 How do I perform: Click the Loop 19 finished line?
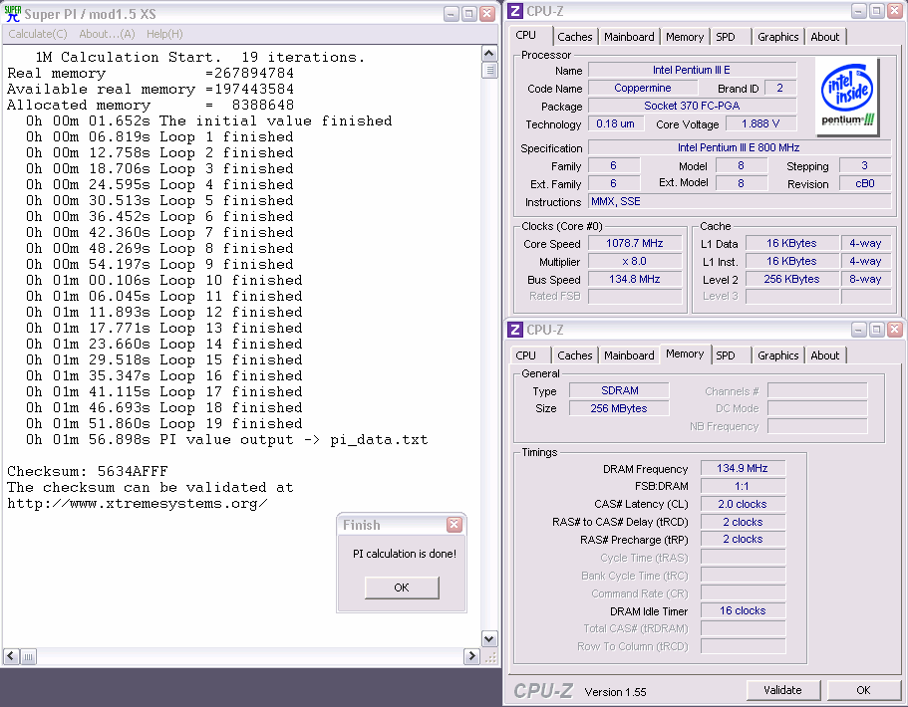click(x=163, y=423)
